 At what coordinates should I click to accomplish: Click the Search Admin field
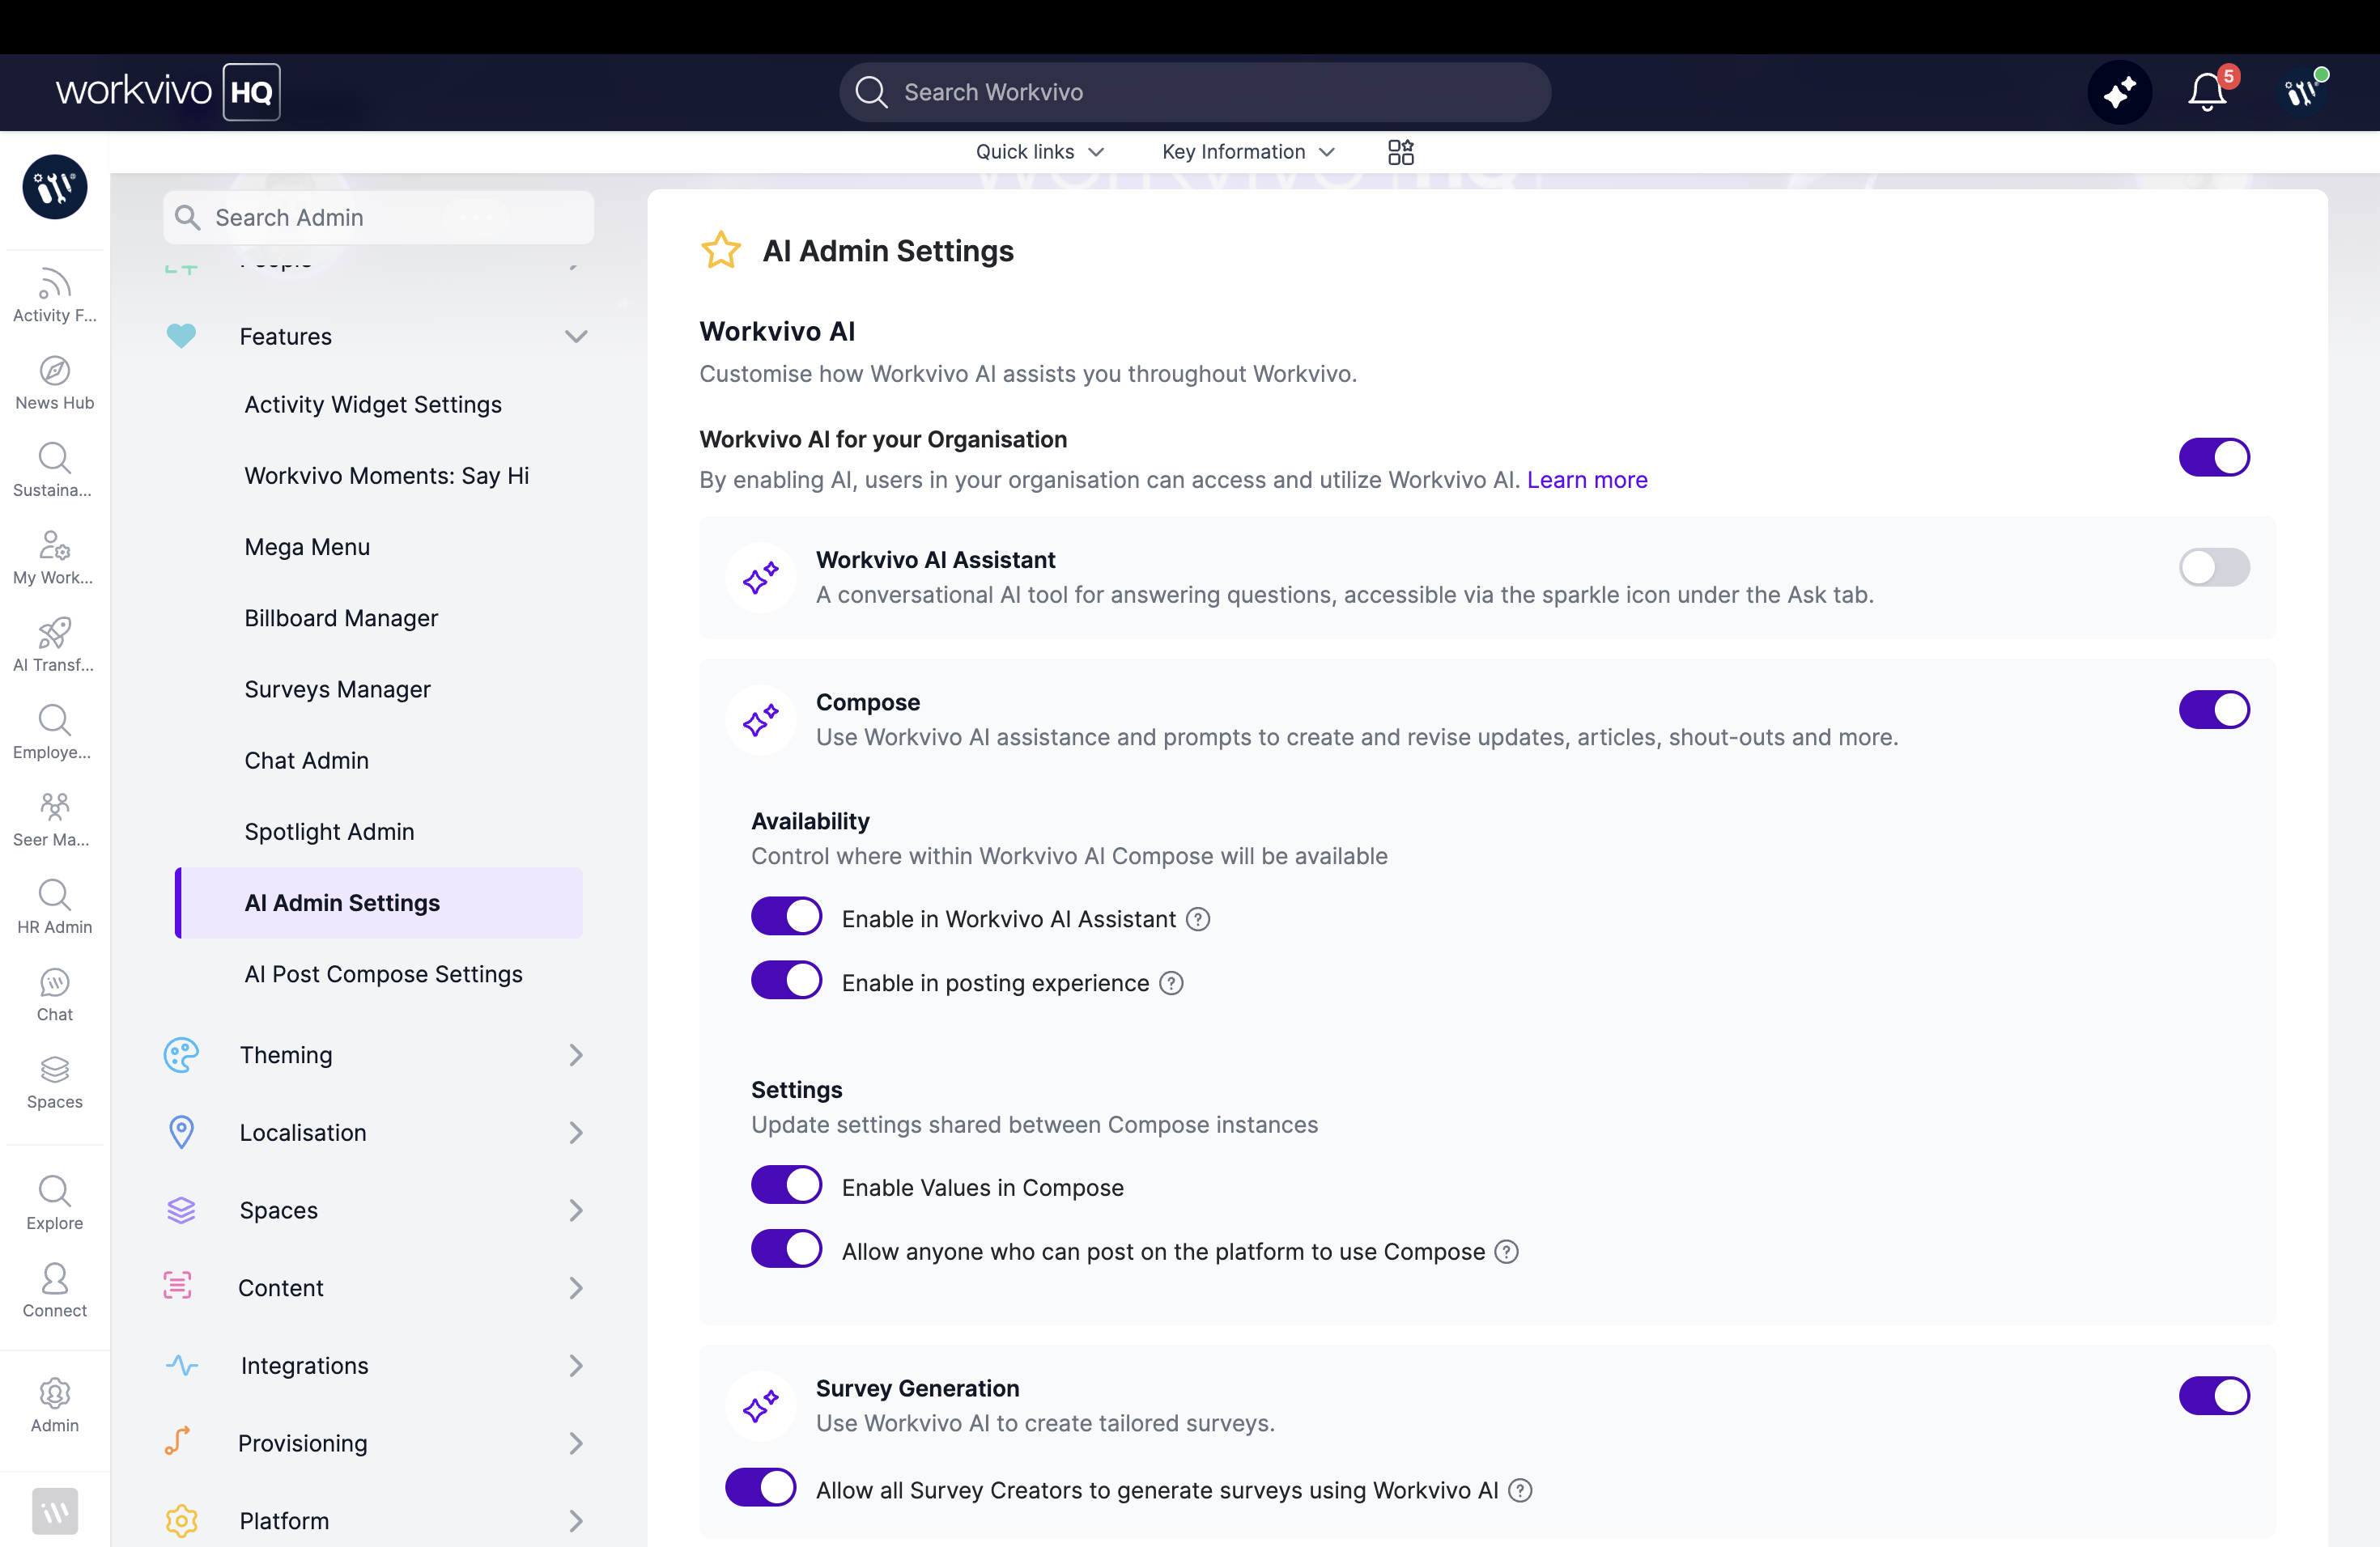378,218
